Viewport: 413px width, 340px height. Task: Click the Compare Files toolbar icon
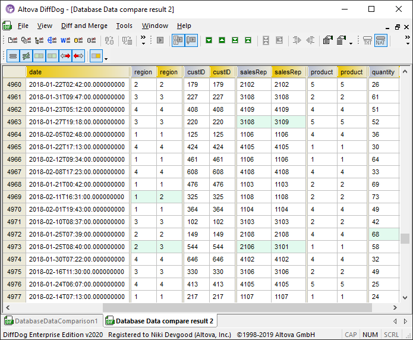(12, 40)
